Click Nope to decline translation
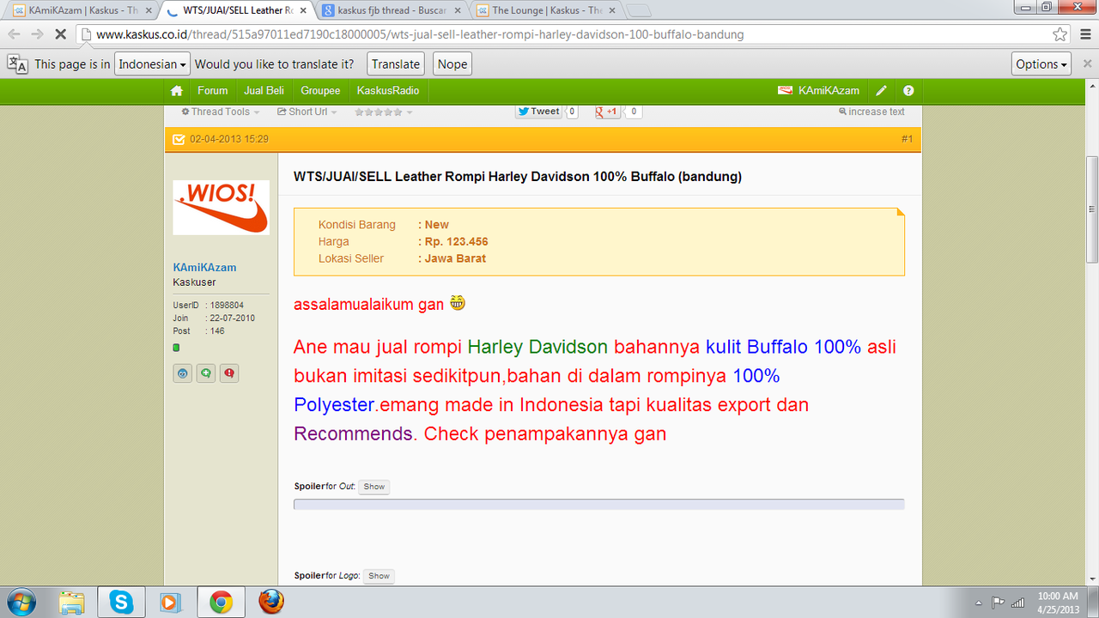Screen dimensions: 1099x618 (452, 64)
